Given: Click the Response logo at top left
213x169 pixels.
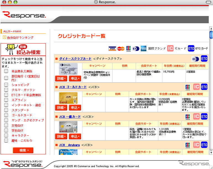Looking at the screenshot, I should coord(24,15).
